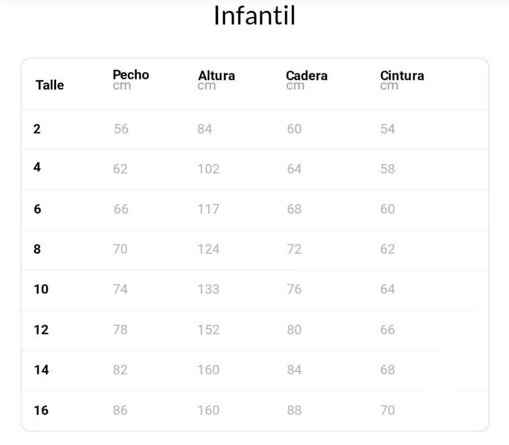Click the Cintura cm column header
Image resolution: width=509 pixels, height=445 pixels.
[x=402, y=80]
